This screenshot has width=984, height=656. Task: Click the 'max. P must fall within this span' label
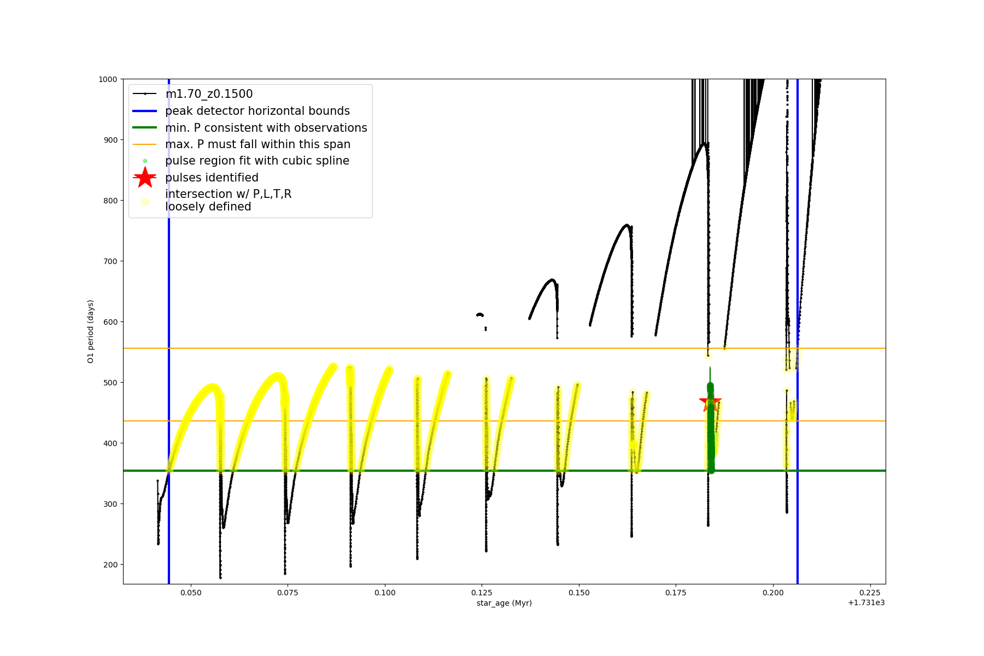pyautogui.click(x=257, y=144)
